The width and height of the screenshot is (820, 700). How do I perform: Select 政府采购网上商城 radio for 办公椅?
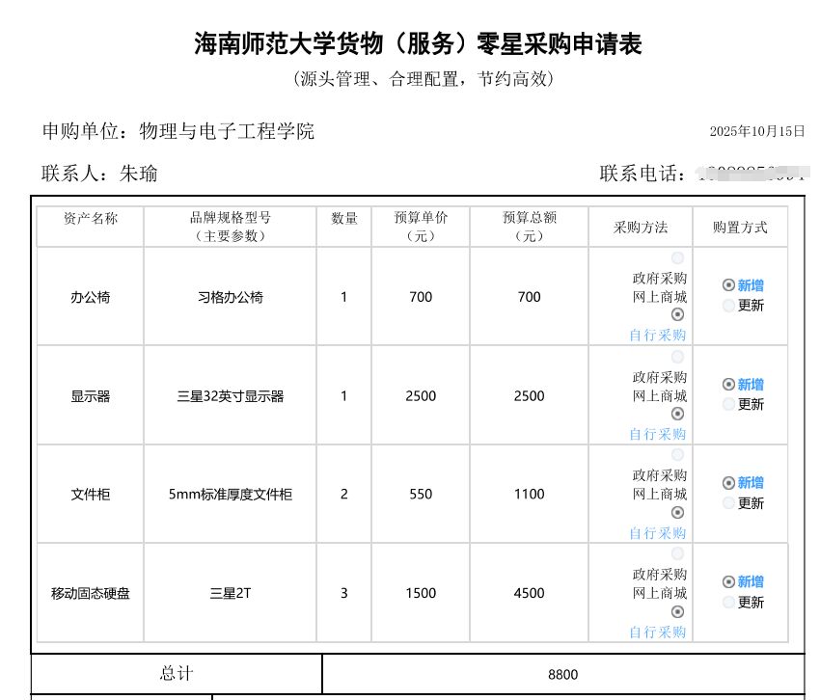click(677, 258)
